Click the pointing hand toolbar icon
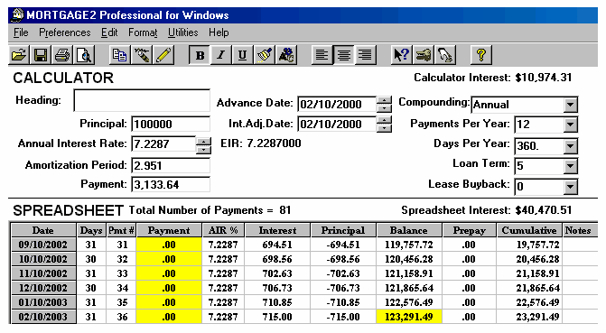606x333 pixels. (x=445, y=55)
